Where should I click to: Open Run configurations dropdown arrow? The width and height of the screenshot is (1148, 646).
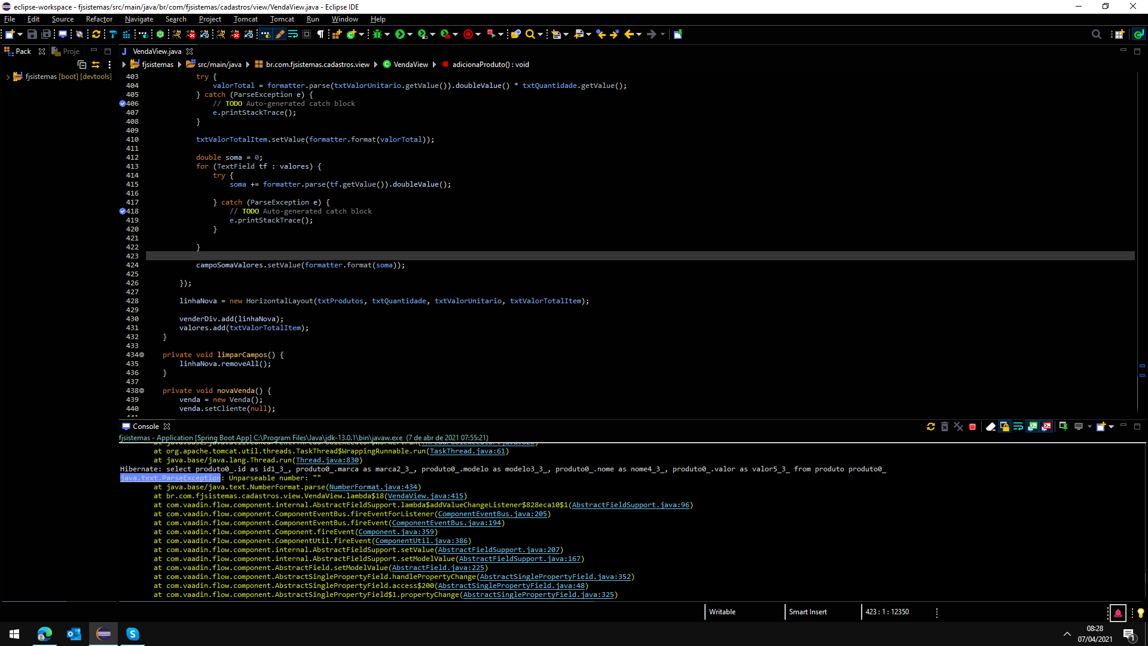pyautogui.click(x=410, y=34)
